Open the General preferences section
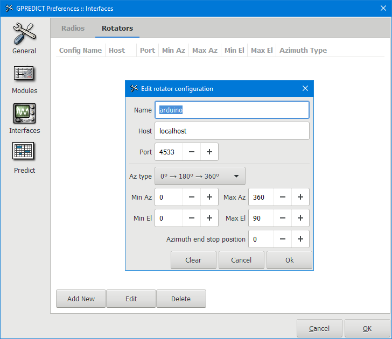Image resolution: width=392 pixels, height=339 pixels. point(25,38)
